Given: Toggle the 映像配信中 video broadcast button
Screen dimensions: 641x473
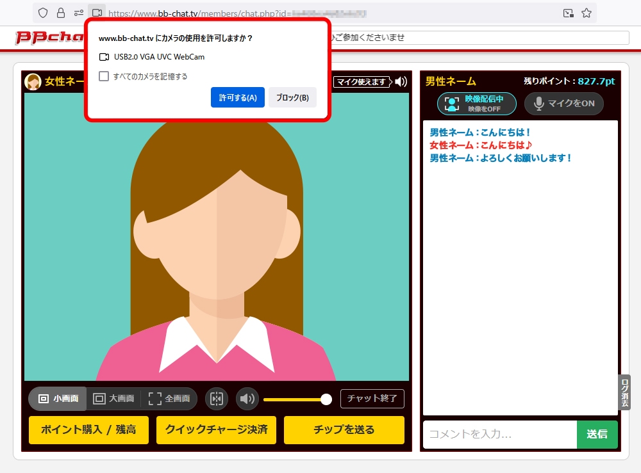Looking at the screenshot, I should 477,104.
